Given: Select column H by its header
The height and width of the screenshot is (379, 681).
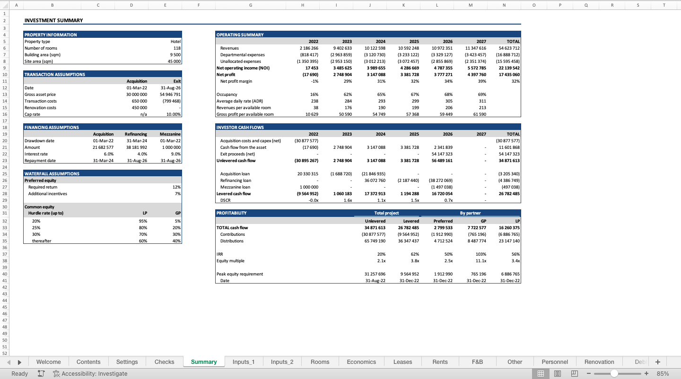Looking at the screenshot, I should (302, 4).
